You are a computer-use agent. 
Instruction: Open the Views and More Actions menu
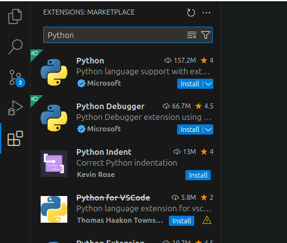pyautogui.click(x=206, y=13)
